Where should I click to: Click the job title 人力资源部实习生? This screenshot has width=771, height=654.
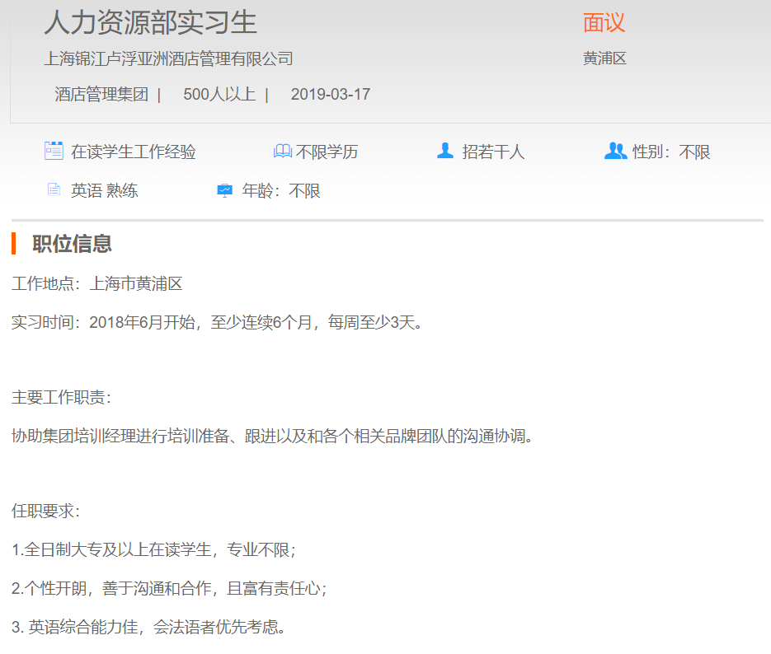[x=150, y=22]
